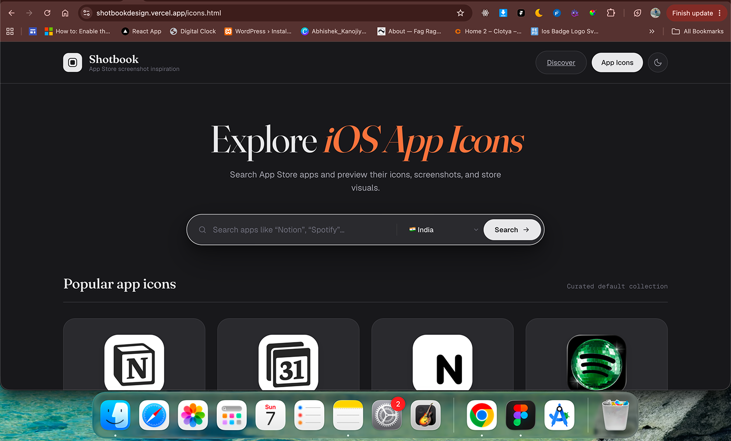
Task: Show hidden bookmarks with the chevron
Action: click(x=652, y=31)
